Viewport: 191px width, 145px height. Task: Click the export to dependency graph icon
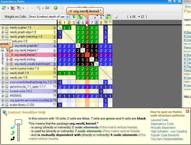tap(39, 8)
